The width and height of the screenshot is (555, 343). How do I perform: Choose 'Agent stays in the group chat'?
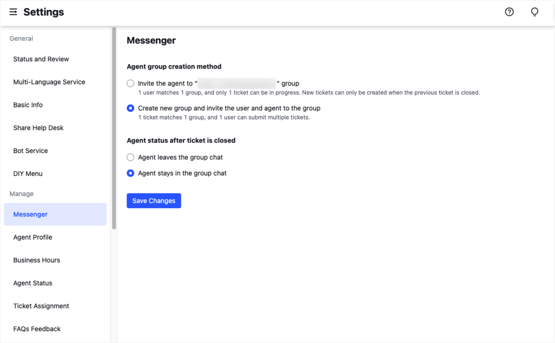pos(130,173)
